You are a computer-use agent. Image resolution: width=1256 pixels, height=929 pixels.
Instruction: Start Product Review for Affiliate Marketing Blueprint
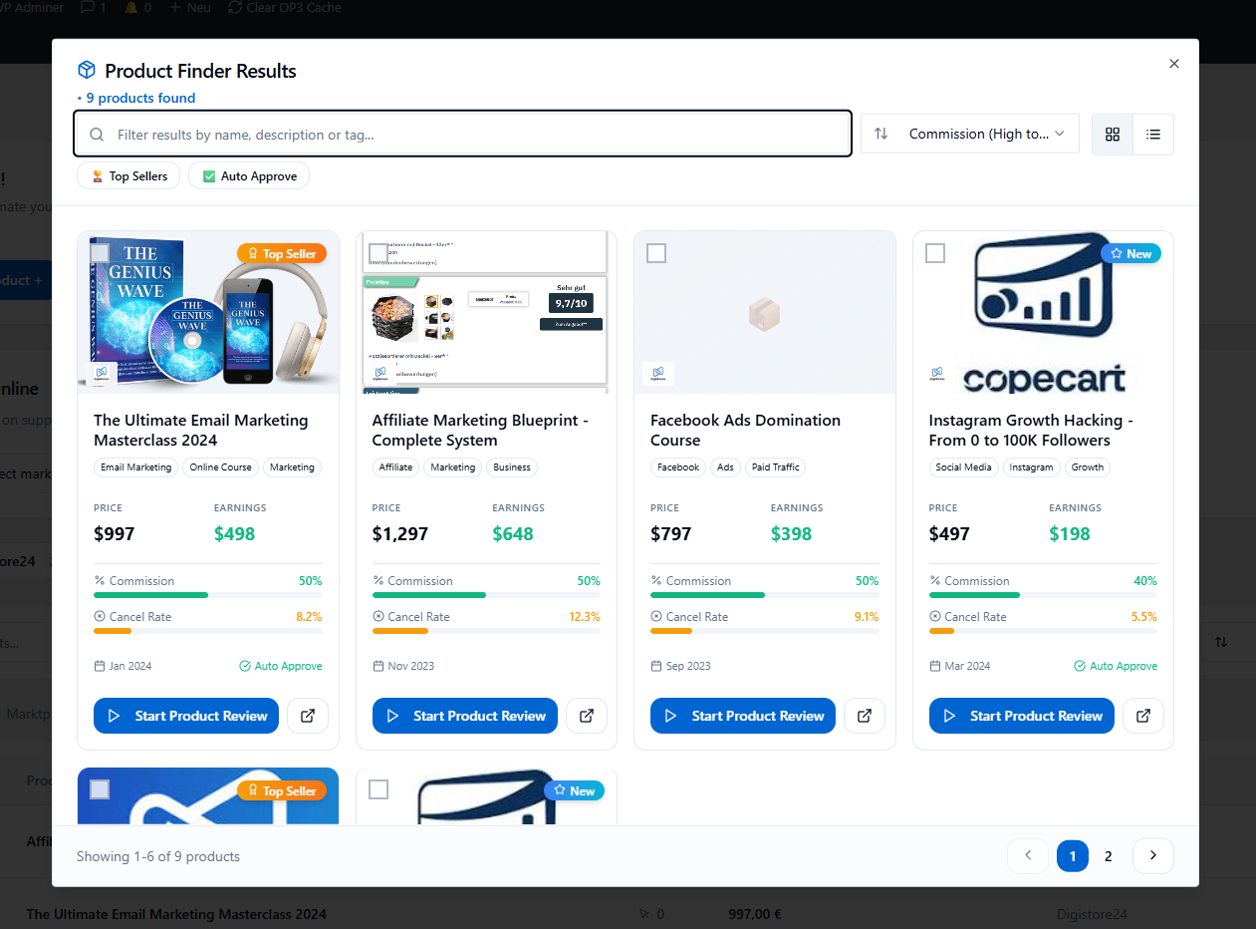coord(465,716)
